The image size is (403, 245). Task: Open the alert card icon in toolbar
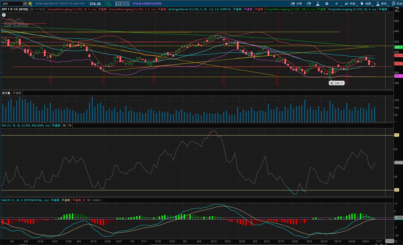coord(309,4)
